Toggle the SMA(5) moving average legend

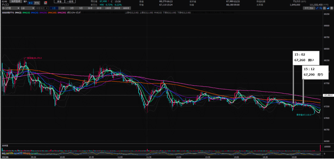pos(18,12)
